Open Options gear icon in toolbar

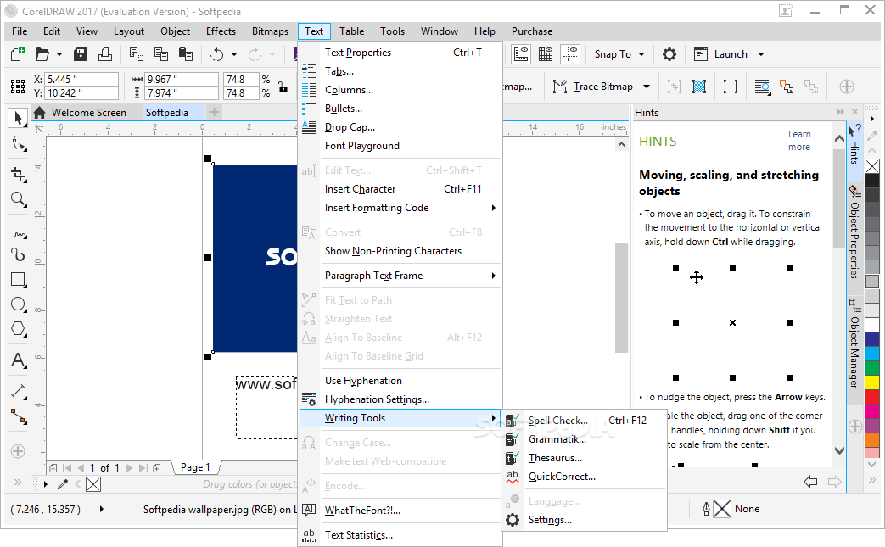point(669,54)
